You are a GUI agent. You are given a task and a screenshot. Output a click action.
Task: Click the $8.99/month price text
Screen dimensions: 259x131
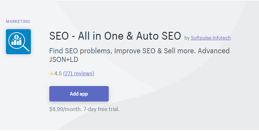click(66, 109)
